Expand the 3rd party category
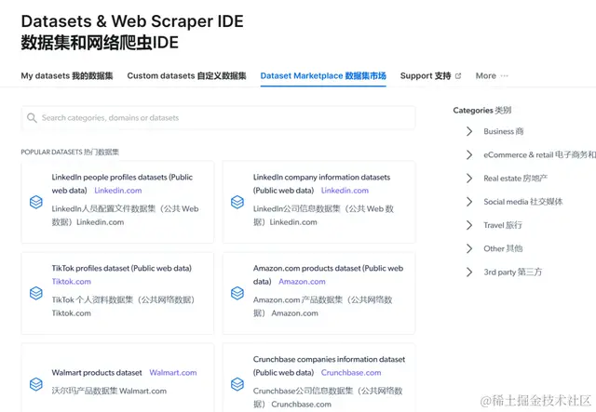 point(469,272)
